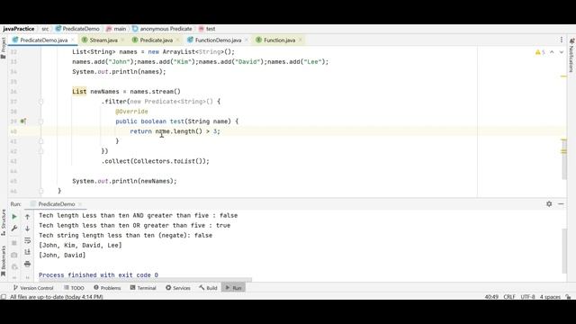Open Structure tool window
This screenshot has width=576, height=324.
pyautogui.click(x=4, y=222)
